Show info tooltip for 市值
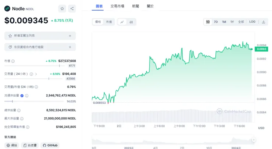The image size is (272, 149). (x=13, y=61)
